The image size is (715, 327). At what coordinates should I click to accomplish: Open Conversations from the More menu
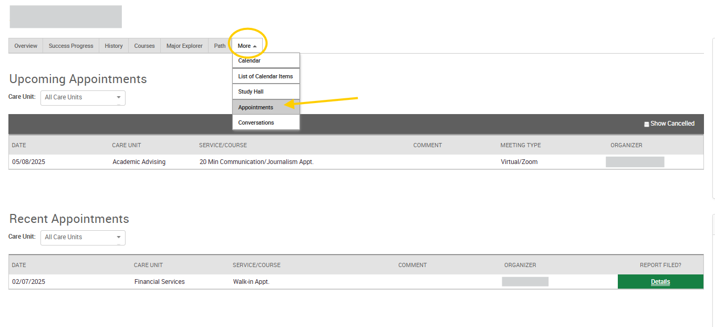point(266,122)
